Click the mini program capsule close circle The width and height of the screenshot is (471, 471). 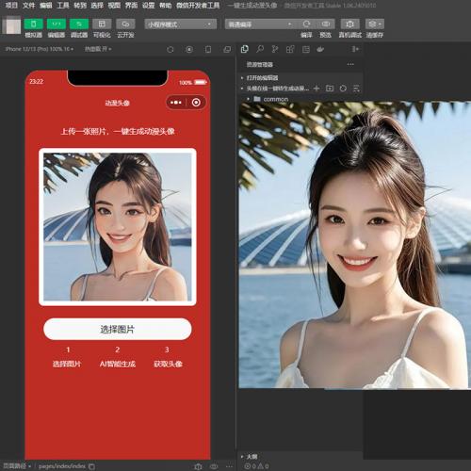point(196,103)
